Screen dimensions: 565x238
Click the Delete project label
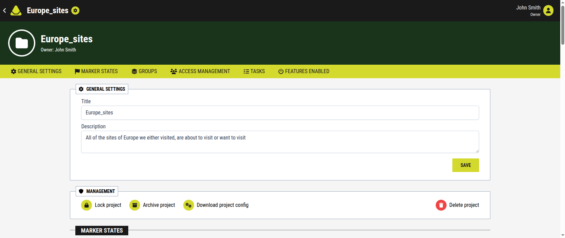[464, 205]
